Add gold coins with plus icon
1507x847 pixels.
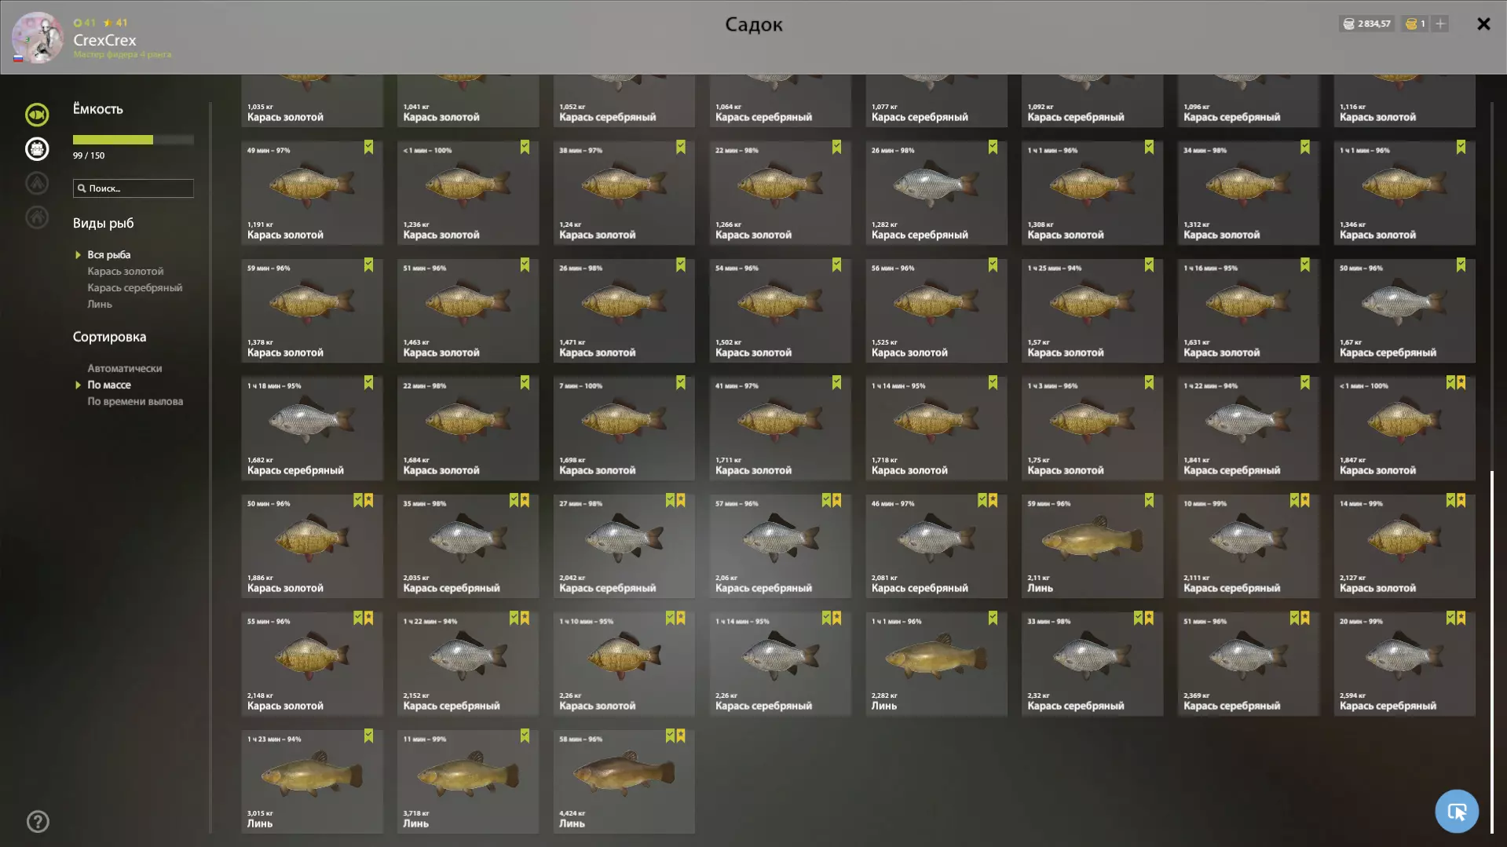1440,24
